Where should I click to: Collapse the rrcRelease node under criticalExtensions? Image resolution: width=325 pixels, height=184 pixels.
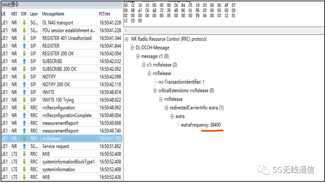tap(161, 99)
